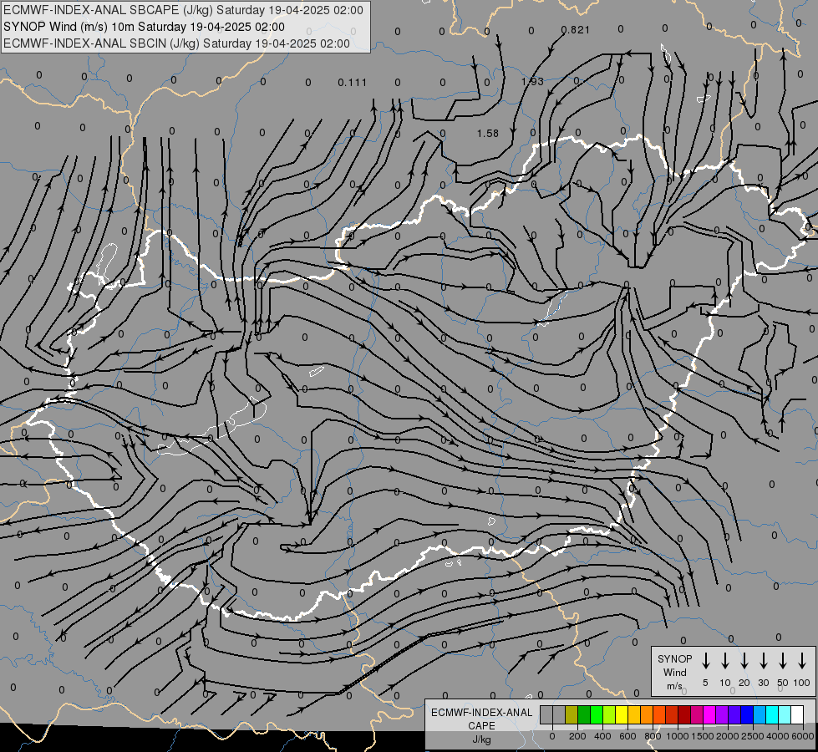Click the wind arrow above 10 m/s
Screen dimensions: 818x752
[x=724, y=661]
